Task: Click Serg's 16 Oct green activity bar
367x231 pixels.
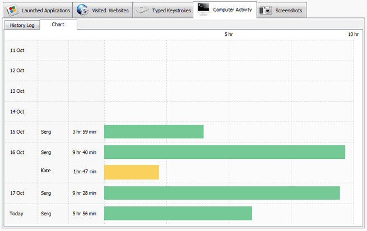Action: coord(225,152)
